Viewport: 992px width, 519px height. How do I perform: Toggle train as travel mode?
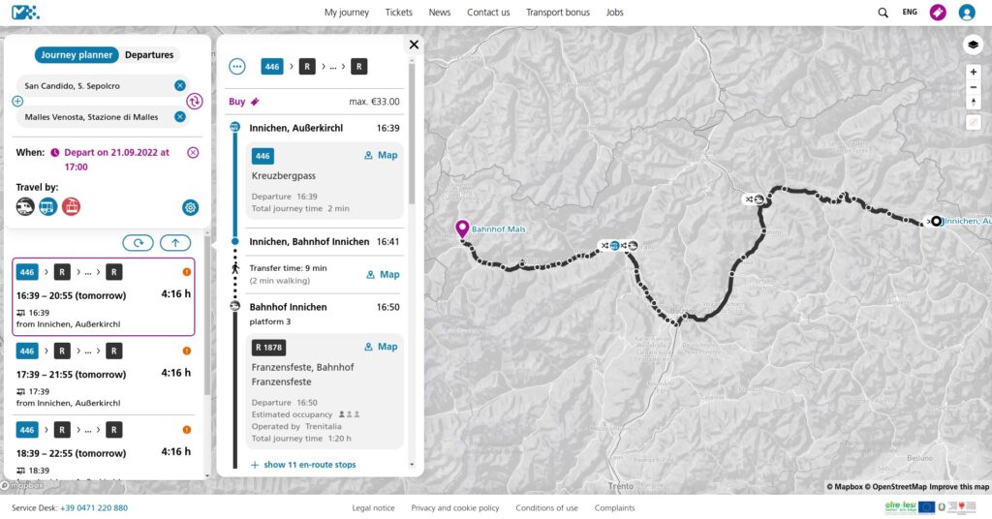[x=25, y=206]
